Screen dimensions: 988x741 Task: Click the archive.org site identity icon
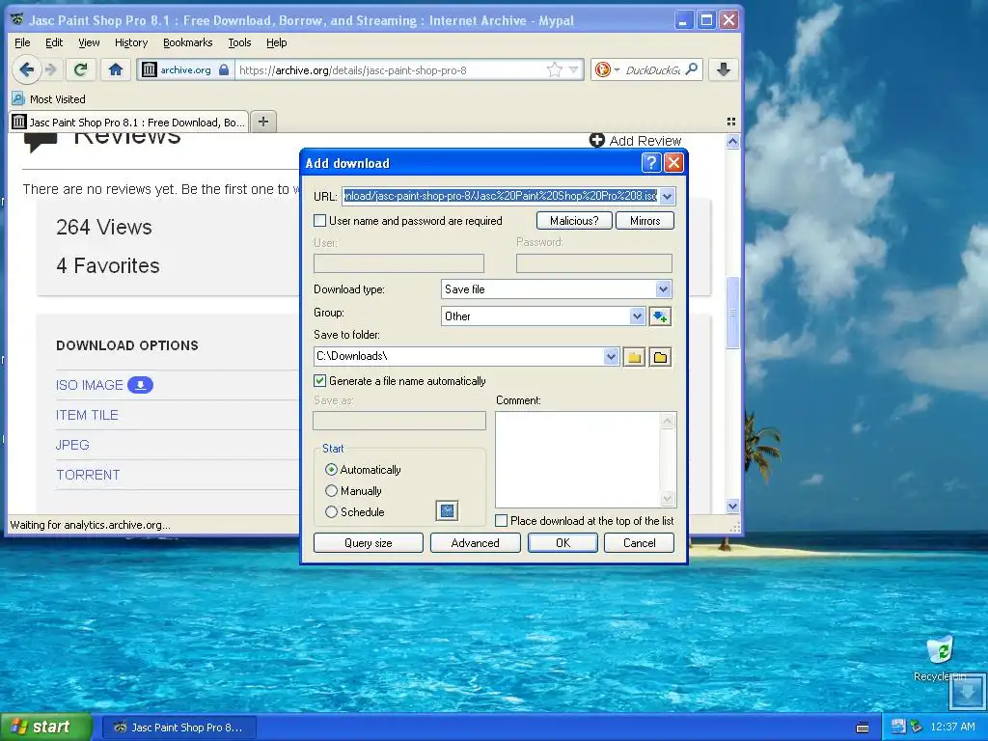(x=149, y=69)
